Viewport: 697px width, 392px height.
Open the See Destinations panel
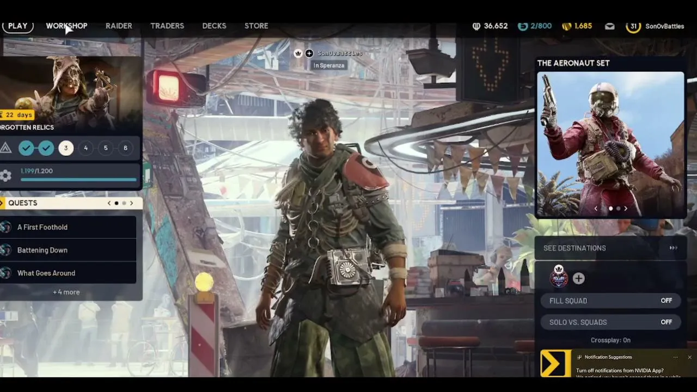click(x=610, y=248)
